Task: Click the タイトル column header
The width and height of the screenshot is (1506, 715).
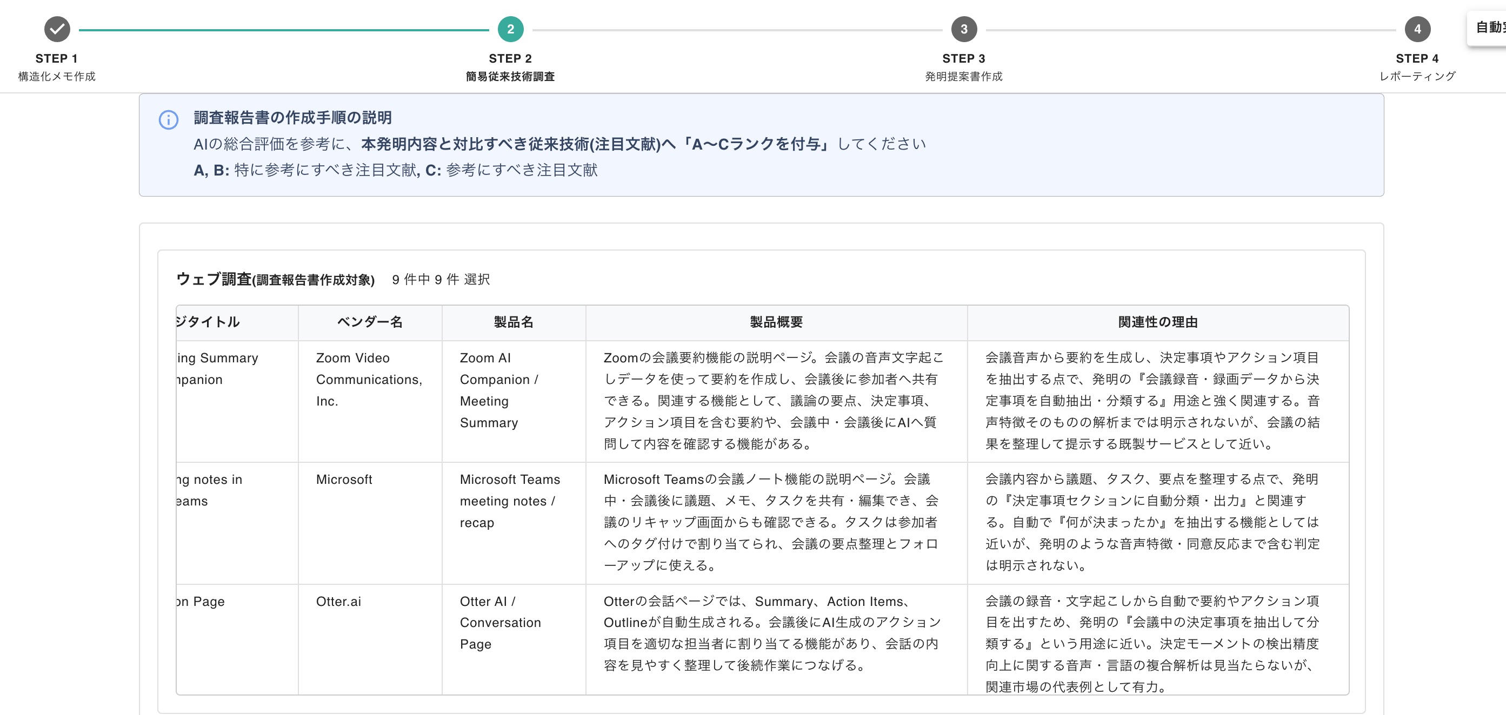Action: [237, 322]
